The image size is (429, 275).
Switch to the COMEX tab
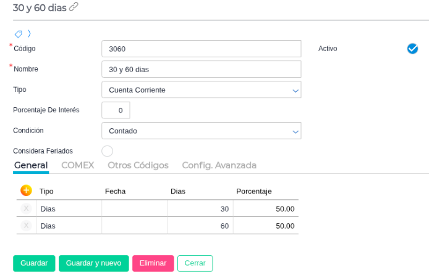[77, 165]
